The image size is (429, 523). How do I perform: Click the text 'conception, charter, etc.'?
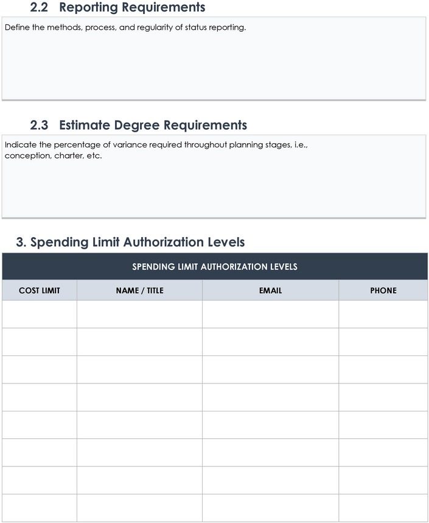(54, 156)
